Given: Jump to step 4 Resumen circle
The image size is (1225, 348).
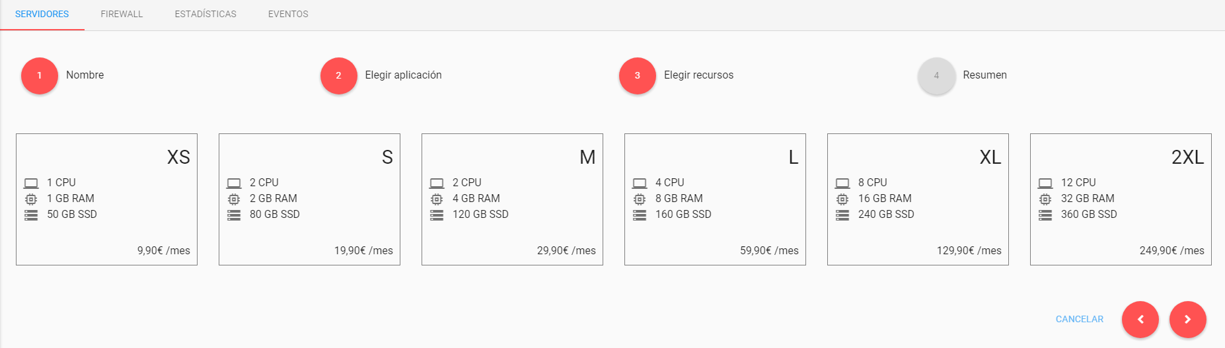Looking at the screenshot, I should coord(936,75).
